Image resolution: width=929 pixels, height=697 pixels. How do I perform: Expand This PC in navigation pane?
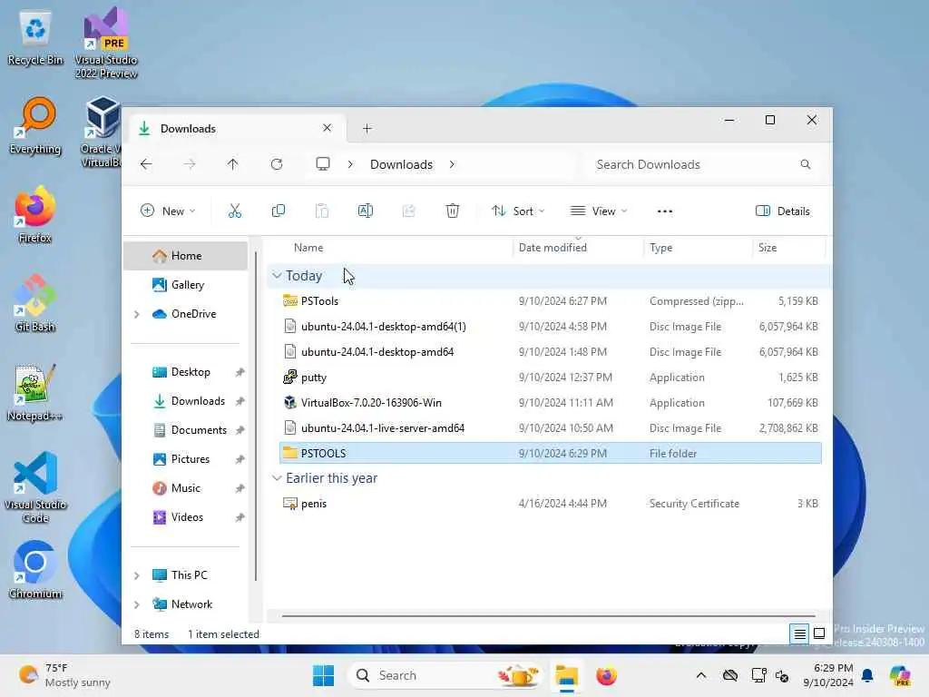coord(137,575)
